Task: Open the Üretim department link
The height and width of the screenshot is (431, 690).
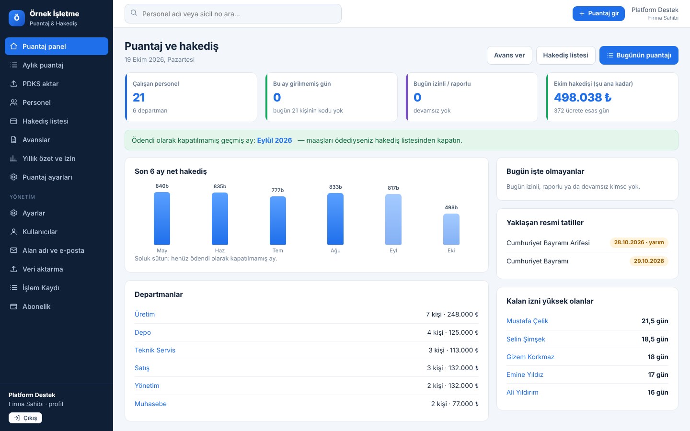Action: [145, 314]
